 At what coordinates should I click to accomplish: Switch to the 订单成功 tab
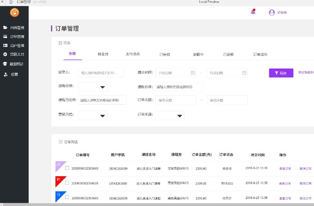coord(260,54)
